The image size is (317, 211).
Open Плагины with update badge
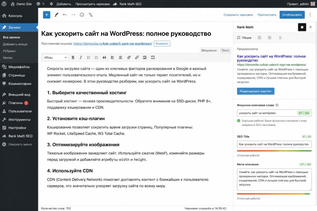[x=19, y=103]
